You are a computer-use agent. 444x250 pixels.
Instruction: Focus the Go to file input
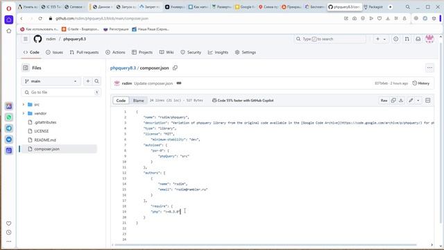pos(61,92)
